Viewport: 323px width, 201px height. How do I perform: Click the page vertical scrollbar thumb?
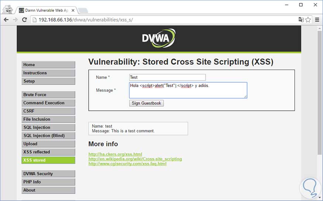click(320, 92)
